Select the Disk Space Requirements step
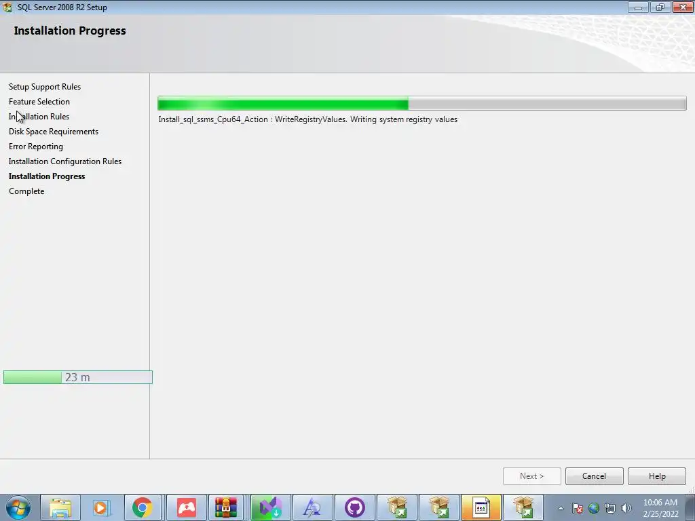Viewport: 695px width, 521px height. tap(54, 132)
